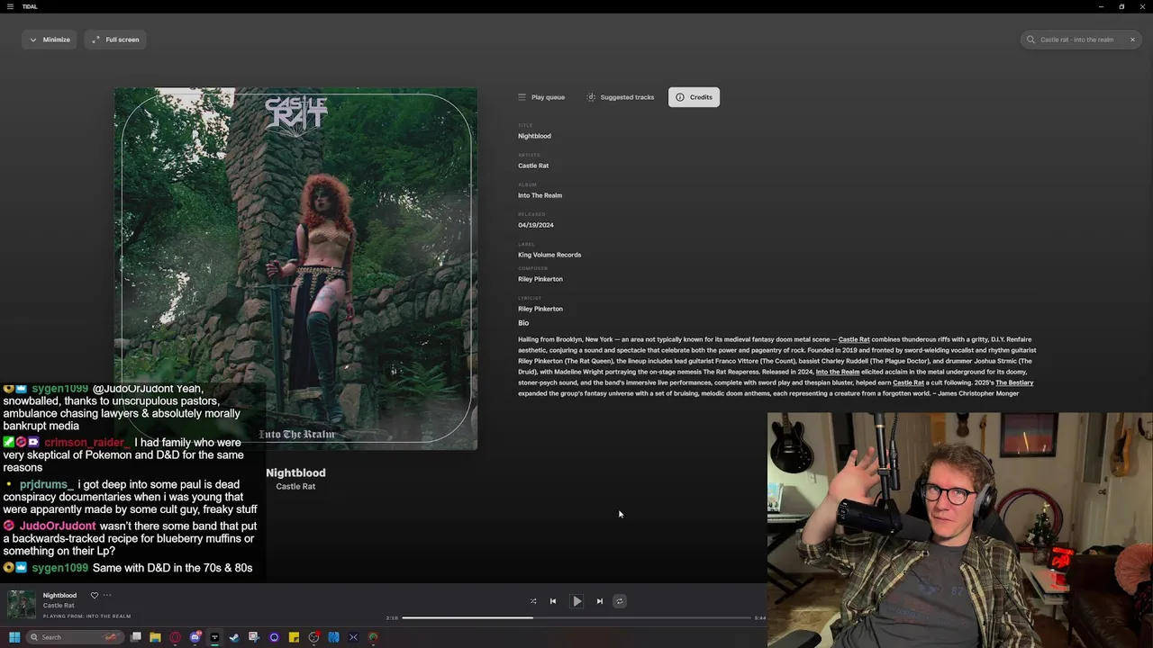This screenshot has height=648, width=1153.
Task: Click the Nightblood title in credits
Action: [534, 136]
